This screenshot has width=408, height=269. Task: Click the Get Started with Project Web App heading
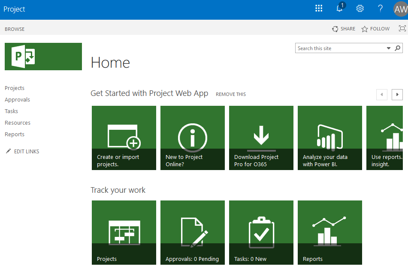point(149,93)
